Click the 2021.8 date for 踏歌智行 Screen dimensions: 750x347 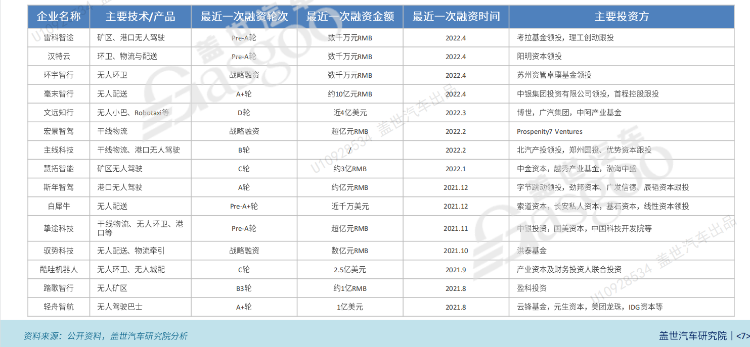455,288
